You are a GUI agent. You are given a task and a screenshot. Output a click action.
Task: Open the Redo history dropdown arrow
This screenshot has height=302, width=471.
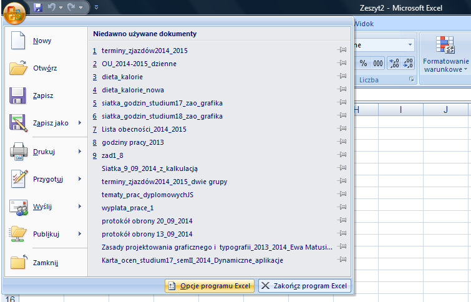click(x=81, y=7)
